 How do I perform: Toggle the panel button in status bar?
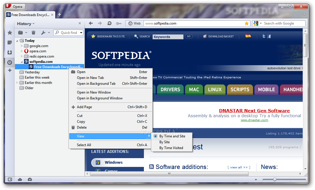10,179
